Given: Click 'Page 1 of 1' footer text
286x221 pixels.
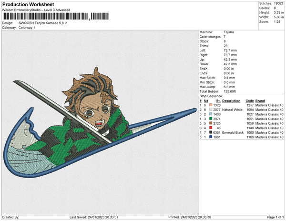Looking at the screenshot, I should tap(275, 217).
